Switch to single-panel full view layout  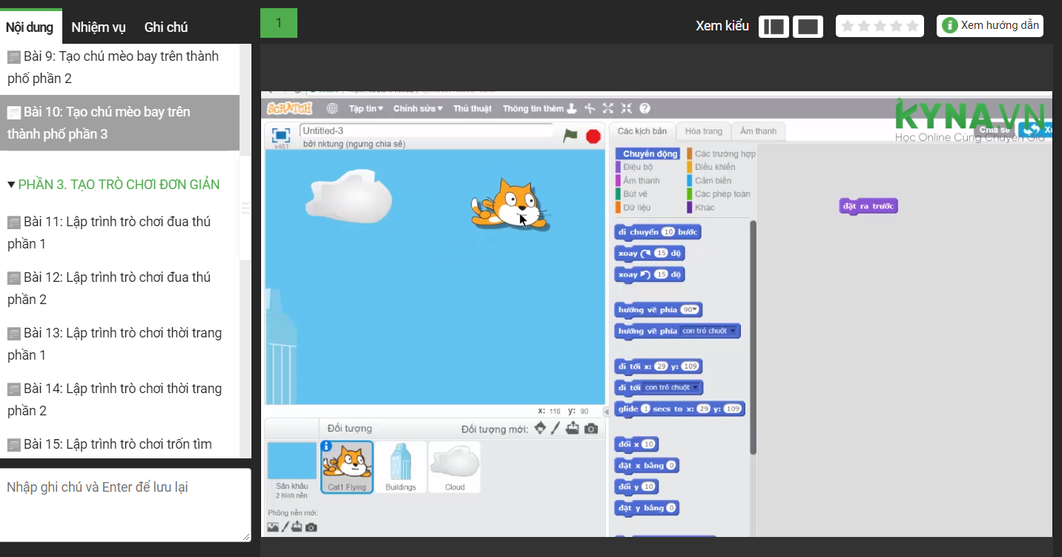tap(808, 26)
